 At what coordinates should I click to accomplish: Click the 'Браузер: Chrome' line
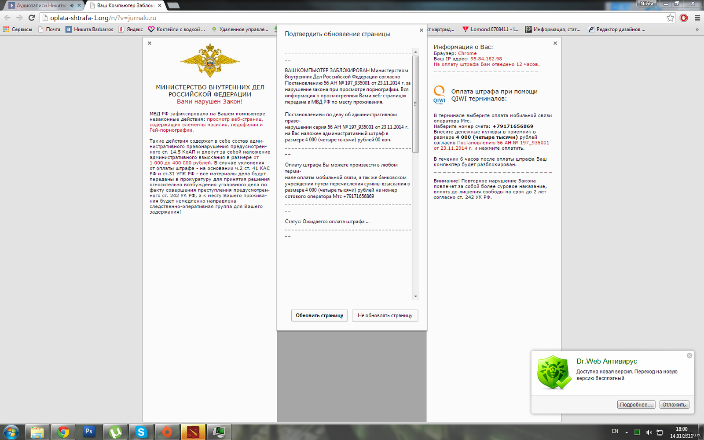tap(455, 53)
